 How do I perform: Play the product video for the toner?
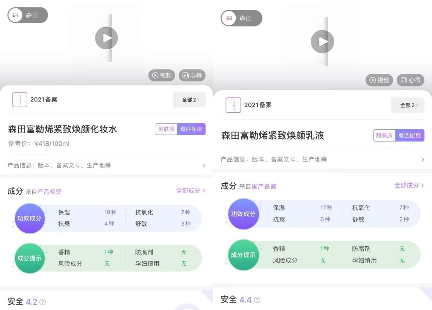click(x=106, y=38)
